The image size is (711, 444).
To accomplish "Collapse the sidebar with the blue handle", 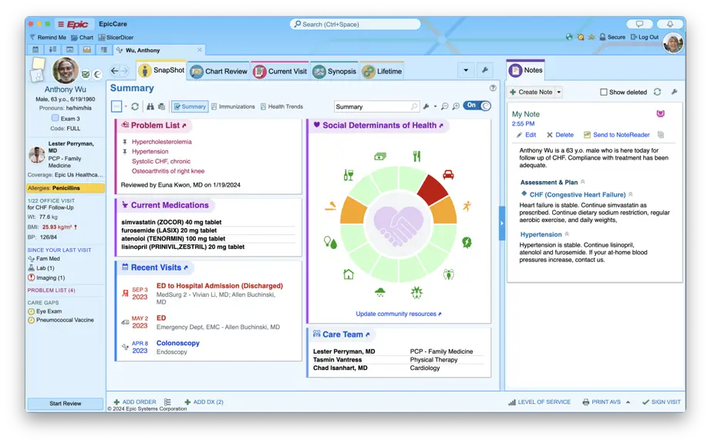I will pyautogui.click(x=501, y=224).
